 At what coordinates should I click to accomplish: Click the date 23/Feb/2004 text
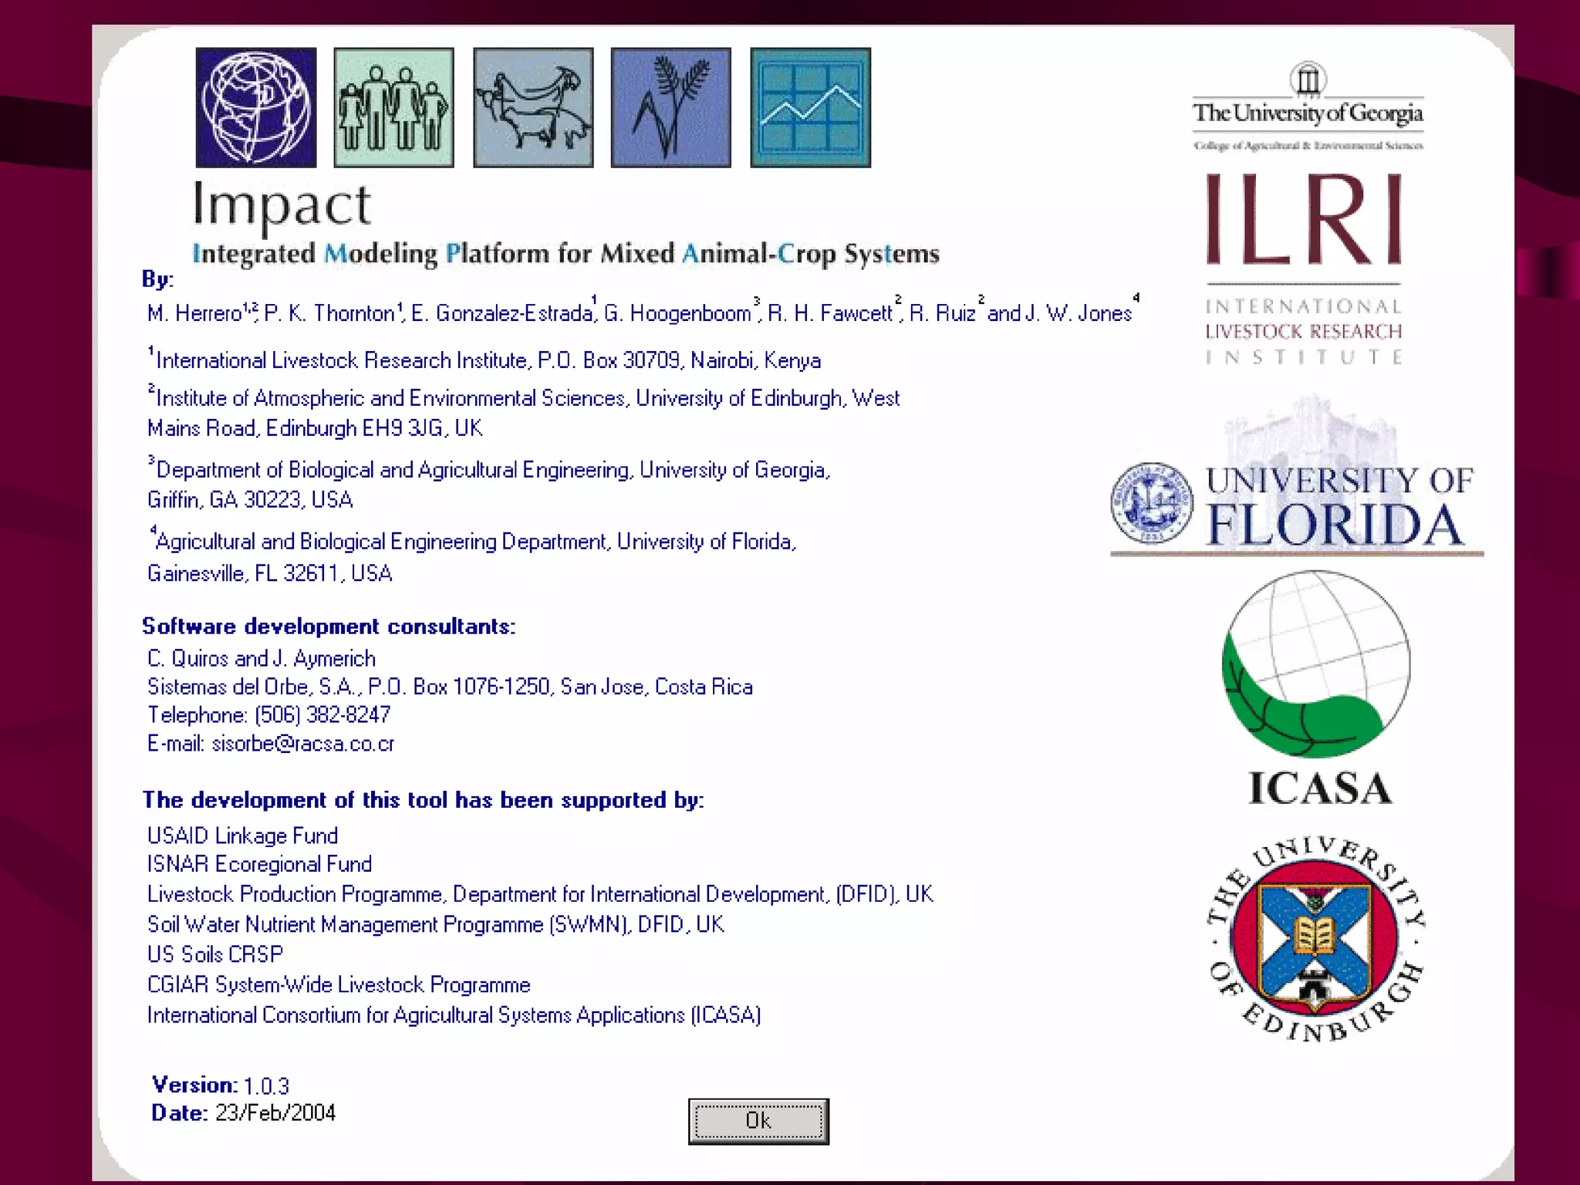tap(275, 1113)
